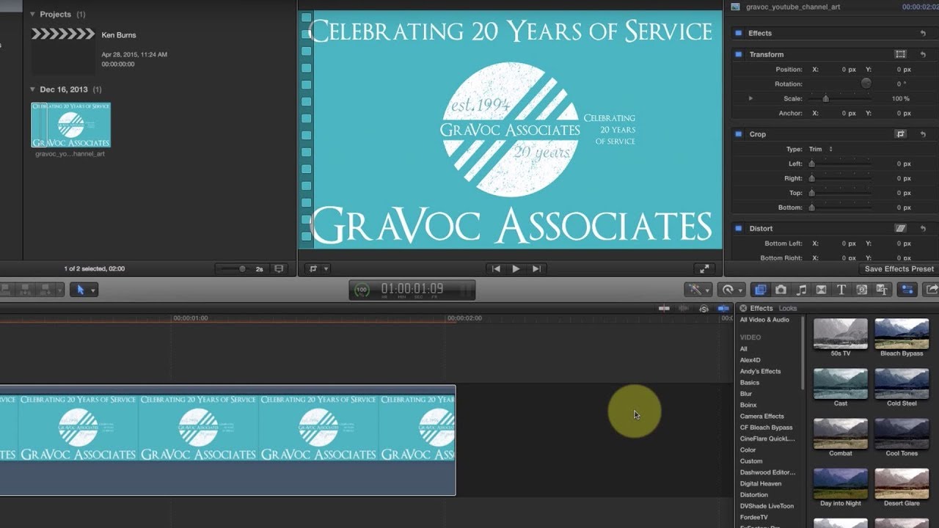The height and width of the screenshot is (528, 939).
Task: Select the timeline clip
Action: click(227, 440)
